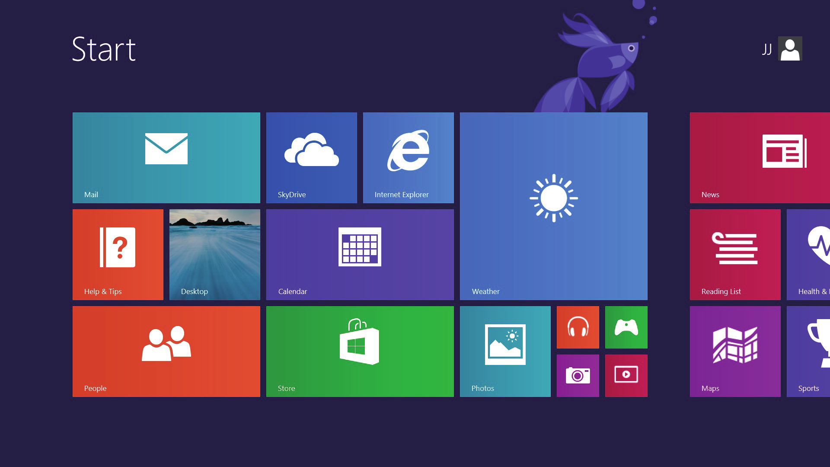This screenshot has height=467, width=830.
Task: Open the Mail tile
Action: coord(166,158)
